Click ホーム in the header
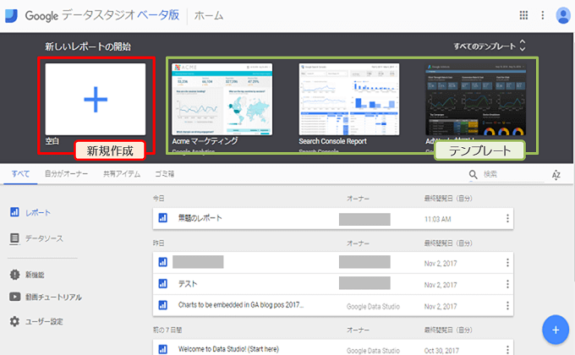 [208, 16]
